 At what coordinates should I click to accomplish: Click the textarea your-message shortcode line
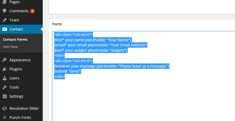(x=112, y=66)
